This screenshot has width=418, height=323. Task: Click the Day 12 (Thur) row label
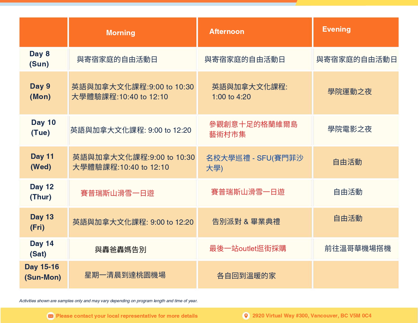click(42, 192)
